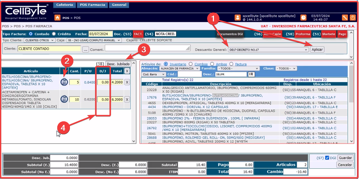This screenshot has height=179, width=359.
Task: Click the Cód. input field
Action: 190,74
